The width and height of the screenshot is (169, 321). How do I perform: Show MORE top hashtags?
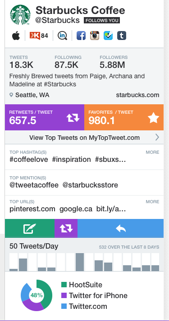(x=152, y=152)
